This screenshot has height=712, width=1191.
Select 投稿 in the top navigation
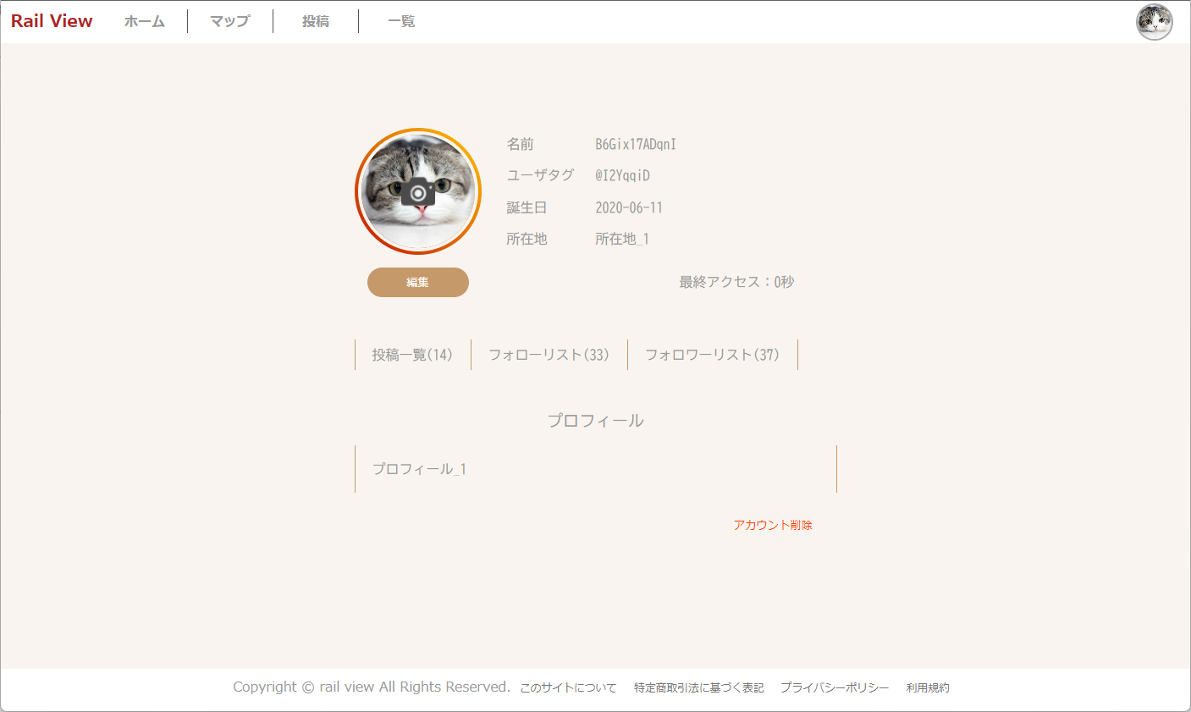point(316,21)
